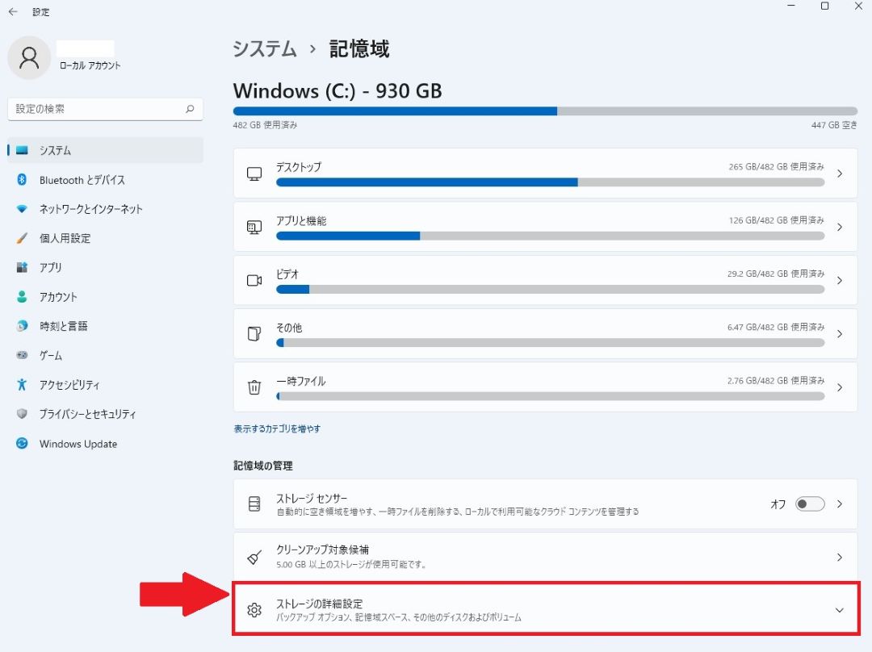Open the アクセシビリティ sidebar icon
Viewport: 872px width, 652px height.
(23, 385)
